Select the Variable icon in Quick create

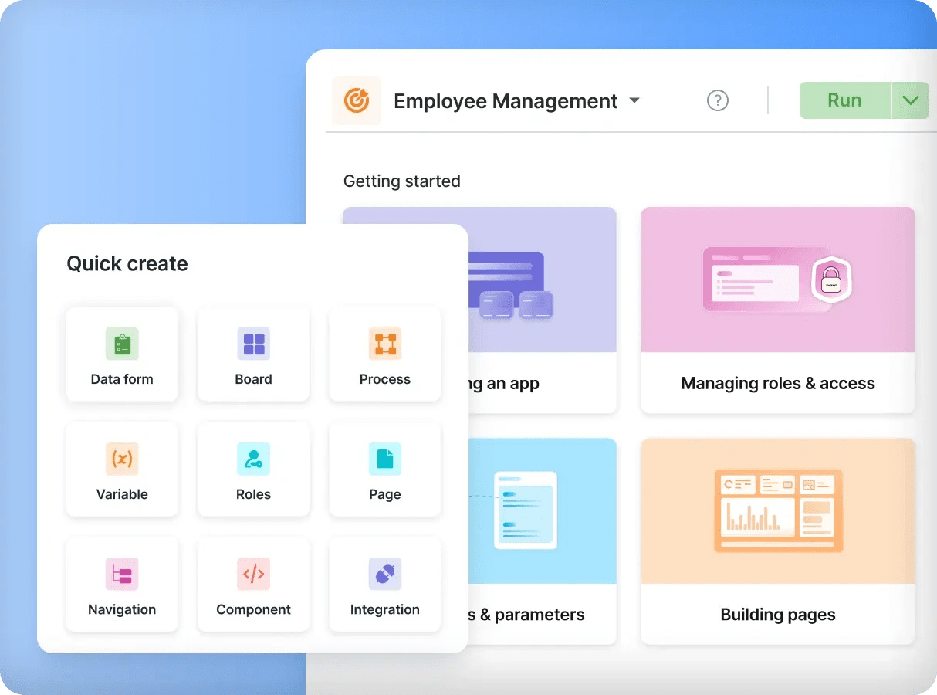tap(122, 459)
